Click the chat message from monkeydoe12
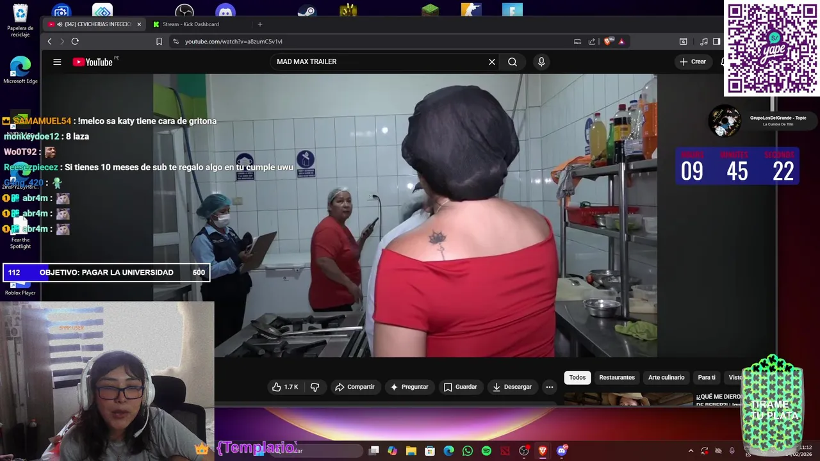Viewport: 820px width, 461px height. point(46,136)
